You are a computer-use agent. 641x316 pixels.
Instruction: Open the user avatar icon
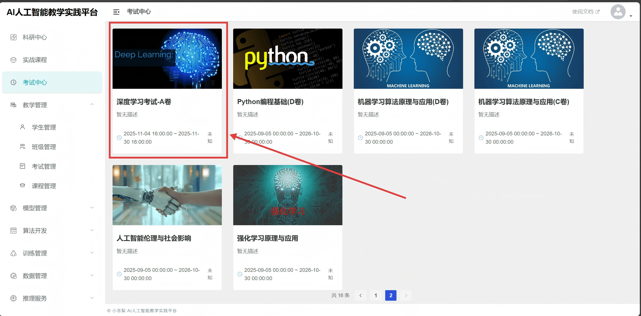tap(618, 12)
